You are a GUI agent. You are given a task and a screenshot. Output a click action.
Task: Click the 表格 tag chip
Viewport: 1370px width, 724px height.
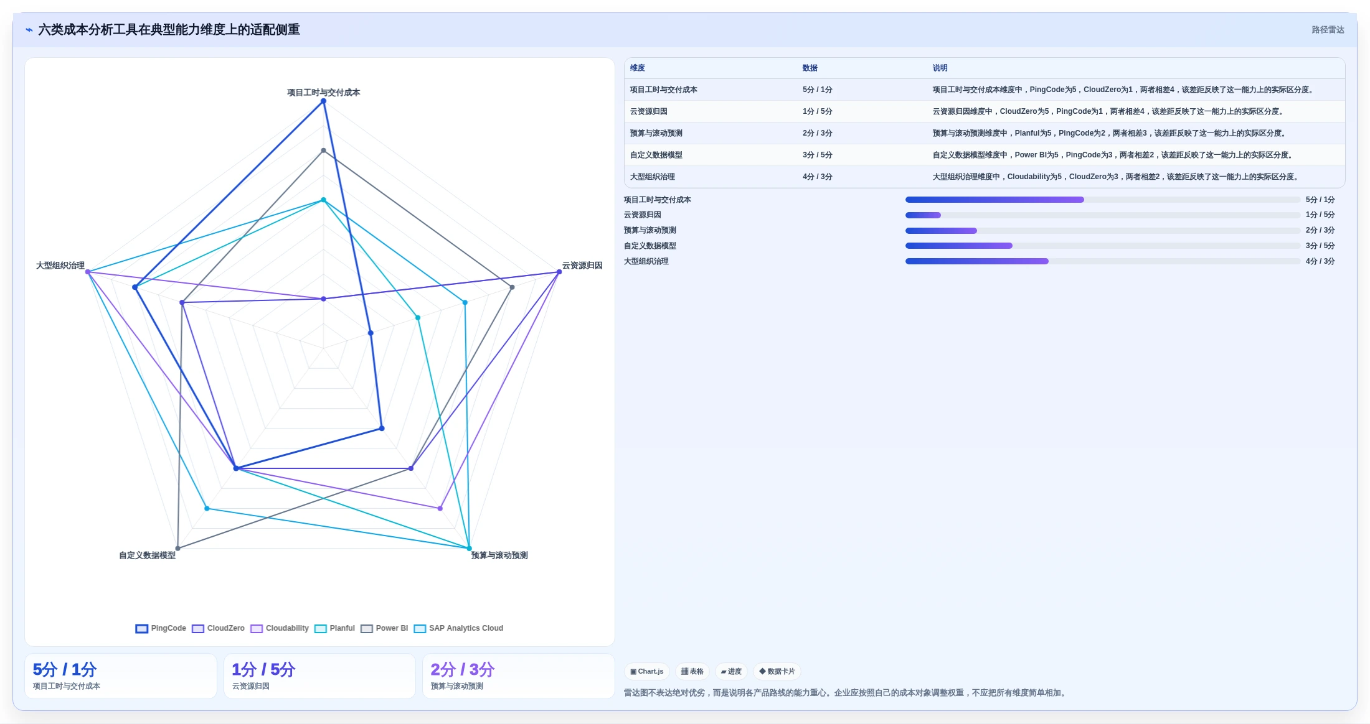pyautogui.click(x=692, y=672)
